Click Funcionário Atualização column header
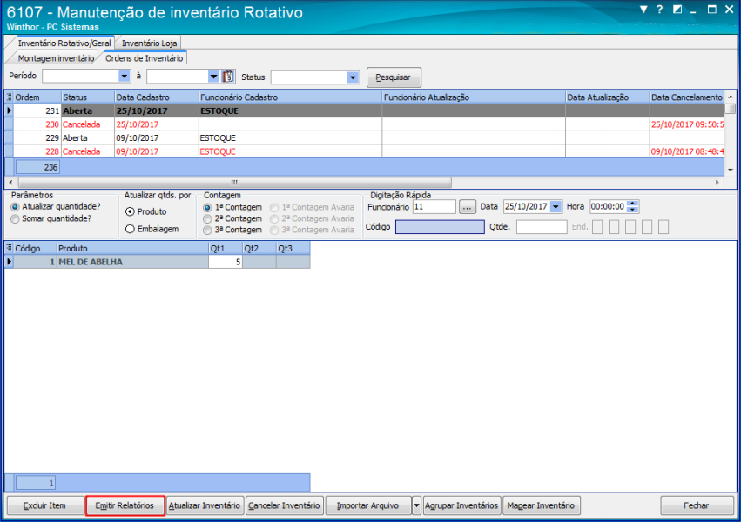The width and height of the screenshot is (741, 522). pos(474,97)
